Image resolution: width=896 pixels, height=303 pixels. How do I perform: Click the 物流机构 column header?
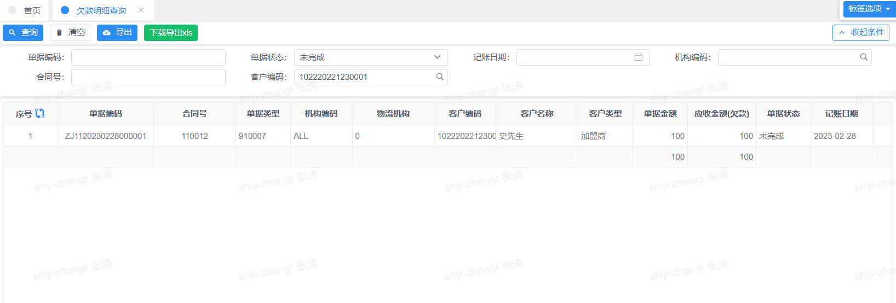tap(393, 114)
